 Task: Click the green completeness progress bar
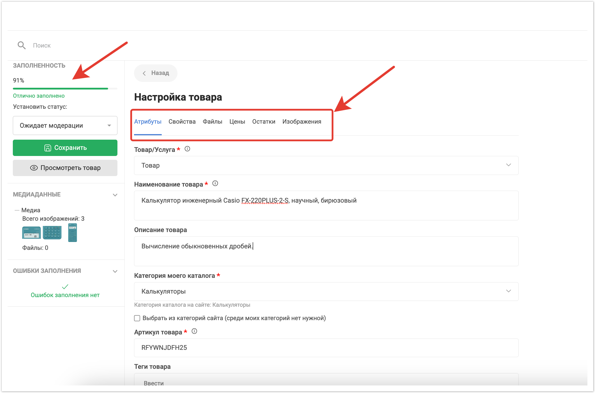coord(61,88)
